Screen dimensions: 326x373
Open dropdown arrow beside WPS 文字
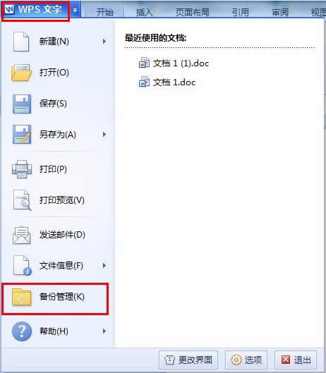(75, 10)
